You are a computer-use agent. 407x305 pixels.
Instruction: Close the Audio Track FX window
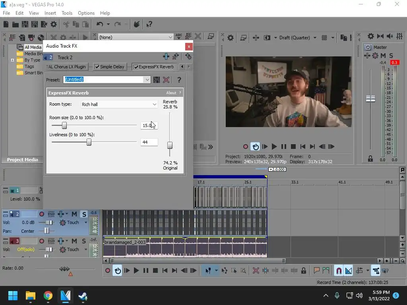[189, 47]
